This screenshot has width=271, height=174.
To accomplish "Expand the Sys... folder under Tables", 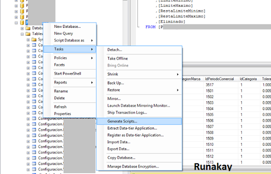I will coord(28,40).
